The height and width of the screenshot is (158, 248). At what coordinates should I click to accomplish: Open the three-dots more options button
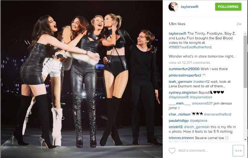pyautogui.click(x=238, y=150)
